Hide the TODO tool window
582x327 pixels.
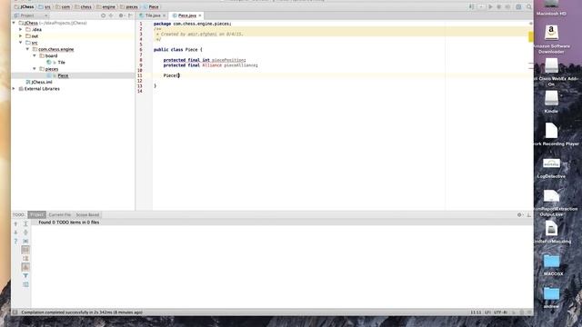(x=529, y=214)
